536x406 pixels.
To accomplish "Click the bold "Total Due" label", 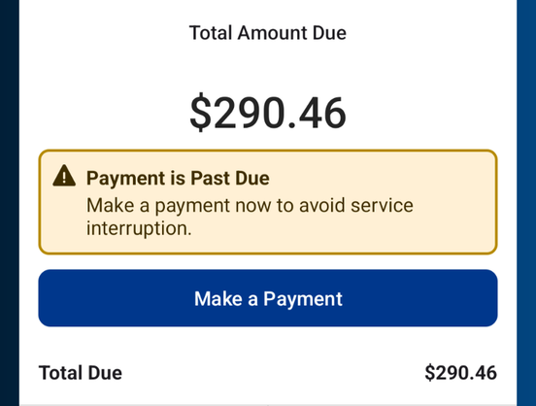I will pyautogui.click(x=81, y=373).
